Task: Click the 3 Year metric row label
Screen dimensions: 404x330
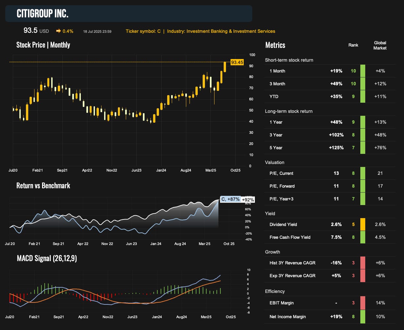Action: [x=276, y=135]
